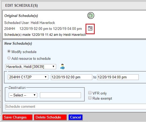Select the Modify schedule radio button

9,51
